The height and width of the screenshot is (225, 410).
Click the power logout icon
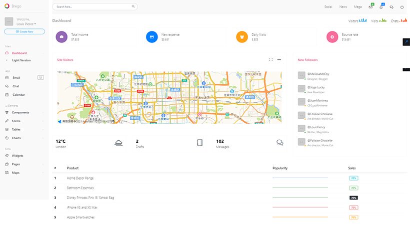(x=402, y=7)
